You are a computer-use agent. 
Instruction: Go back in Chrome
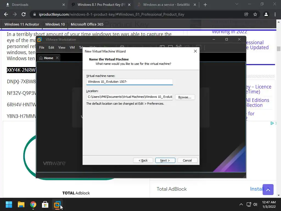point(6,14)
